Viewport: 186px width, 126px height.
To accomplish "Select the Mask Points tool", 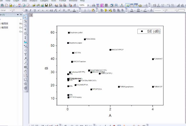I will point(25,46).
